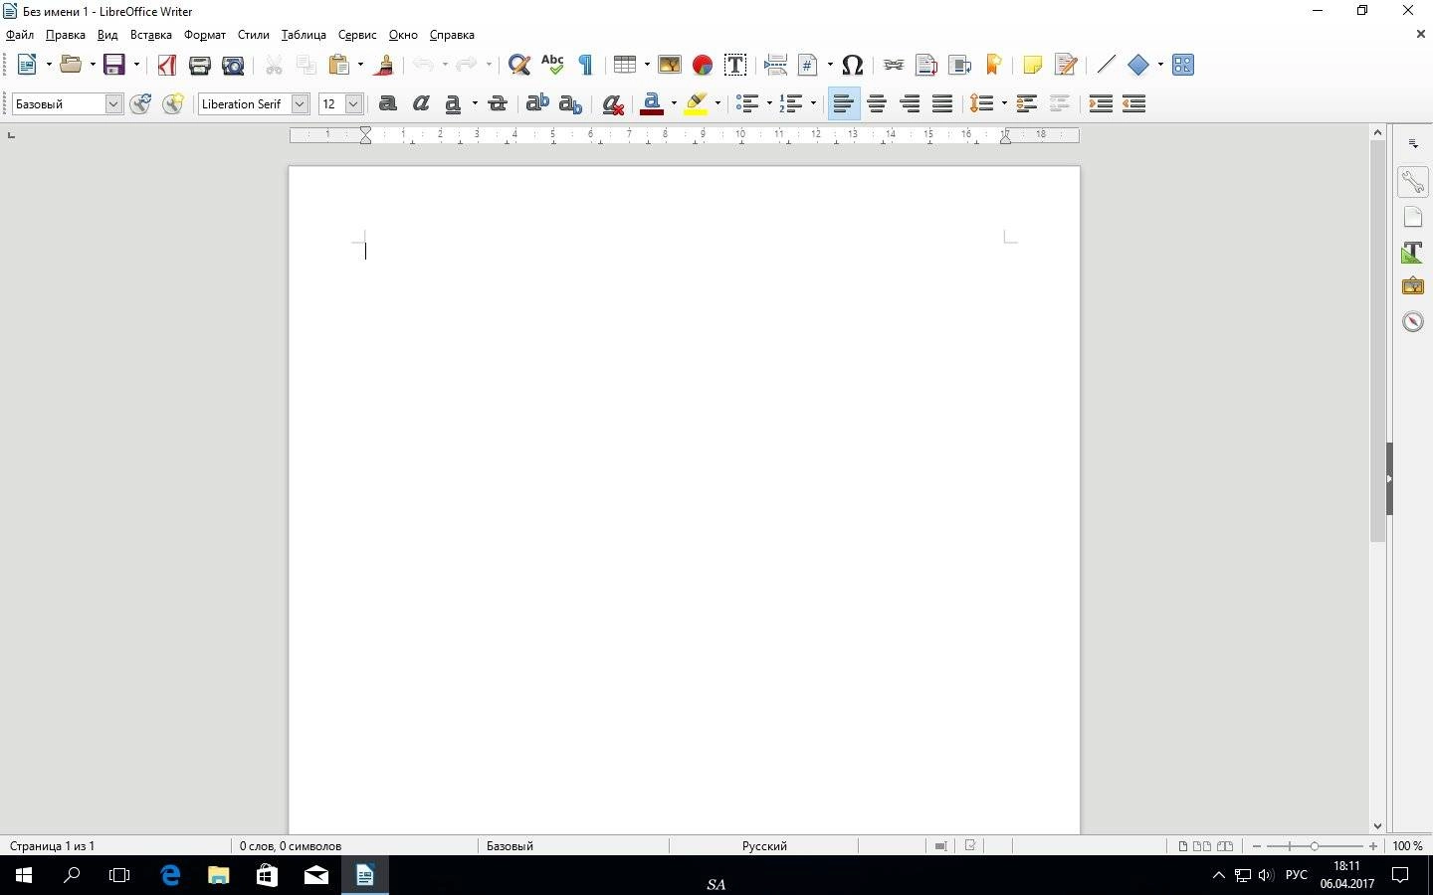The image size is (1433, 895).
Task: Clear direct formatting
Action: point(613,103)
